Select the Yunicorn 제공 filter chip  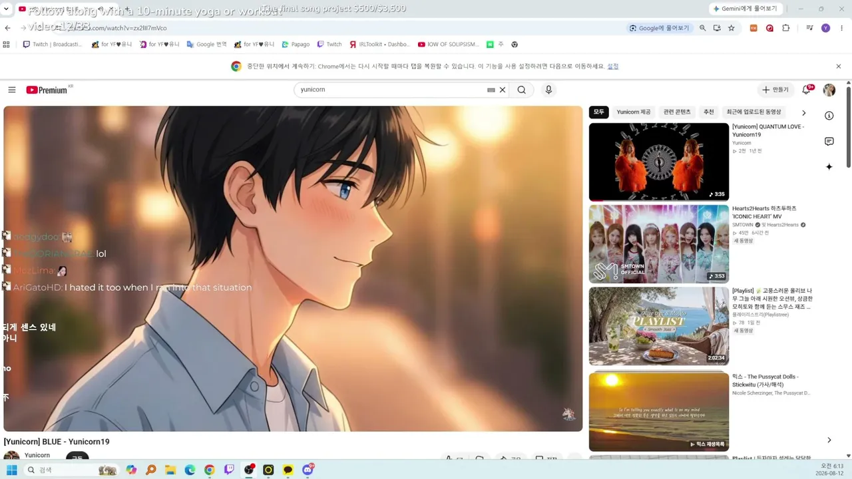pyautogui.click(x=634, y=112)
